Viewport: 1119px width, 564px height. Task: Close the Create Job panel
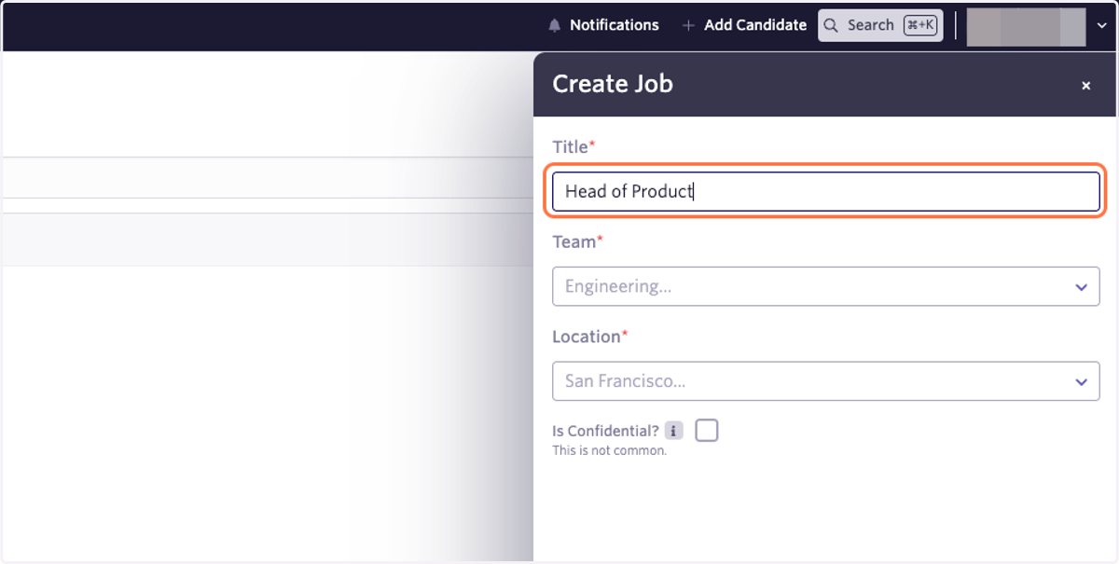(1085, 86)
